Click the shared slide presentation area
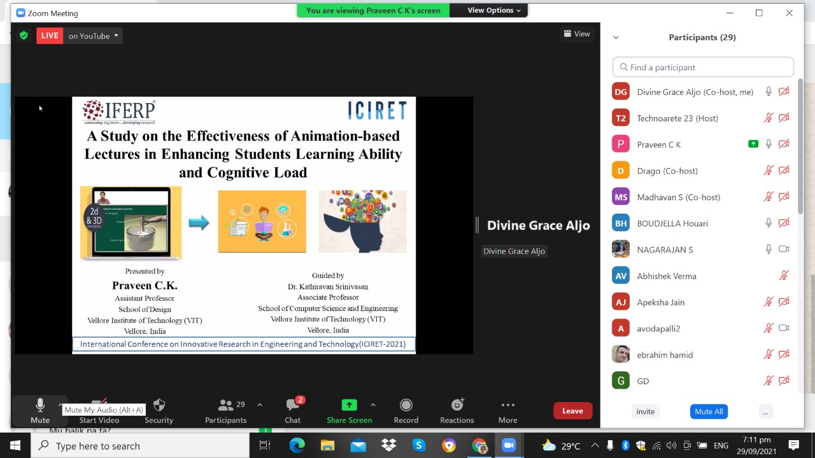The width and height of the screenshot is (815, 458). (x=244, y=225)
